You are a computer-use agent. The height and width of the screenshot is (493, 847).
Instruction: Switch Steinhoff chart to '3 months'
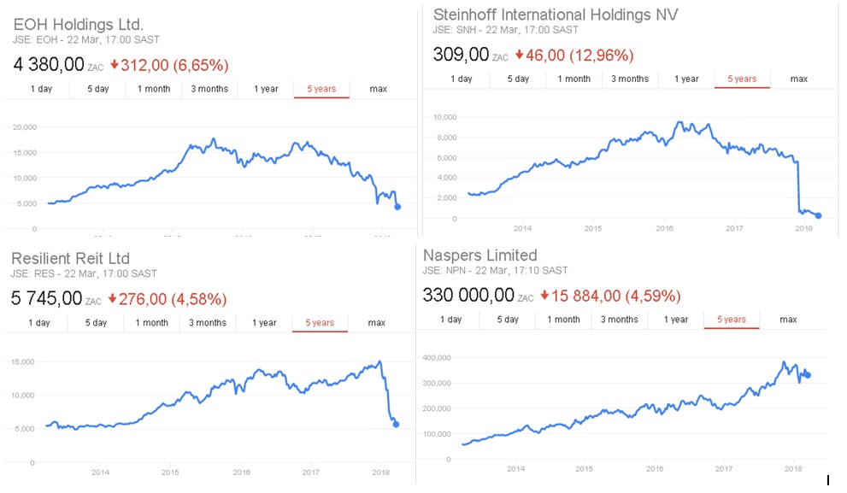(630, 79)
